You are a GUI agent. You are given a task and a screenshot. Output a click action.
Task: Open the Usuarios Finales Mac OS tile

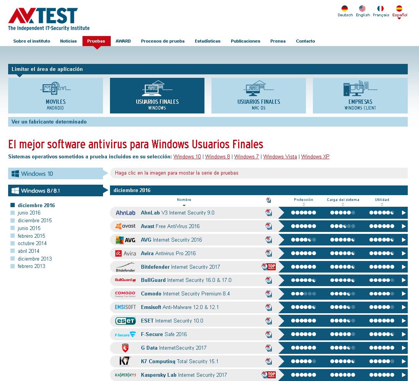pyautogui.click(x=258, y=96)
